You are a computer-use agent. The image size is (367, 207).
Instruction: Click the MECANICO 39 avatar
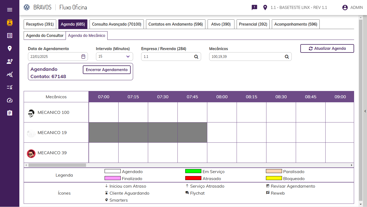click(31, 153)
